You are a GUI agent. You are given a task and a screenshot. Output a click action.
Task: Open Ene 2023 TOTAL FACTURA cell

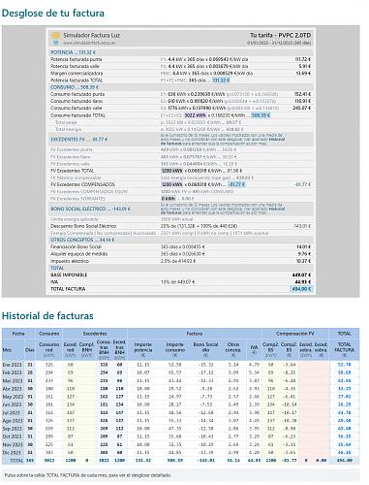tap(344, 365)
